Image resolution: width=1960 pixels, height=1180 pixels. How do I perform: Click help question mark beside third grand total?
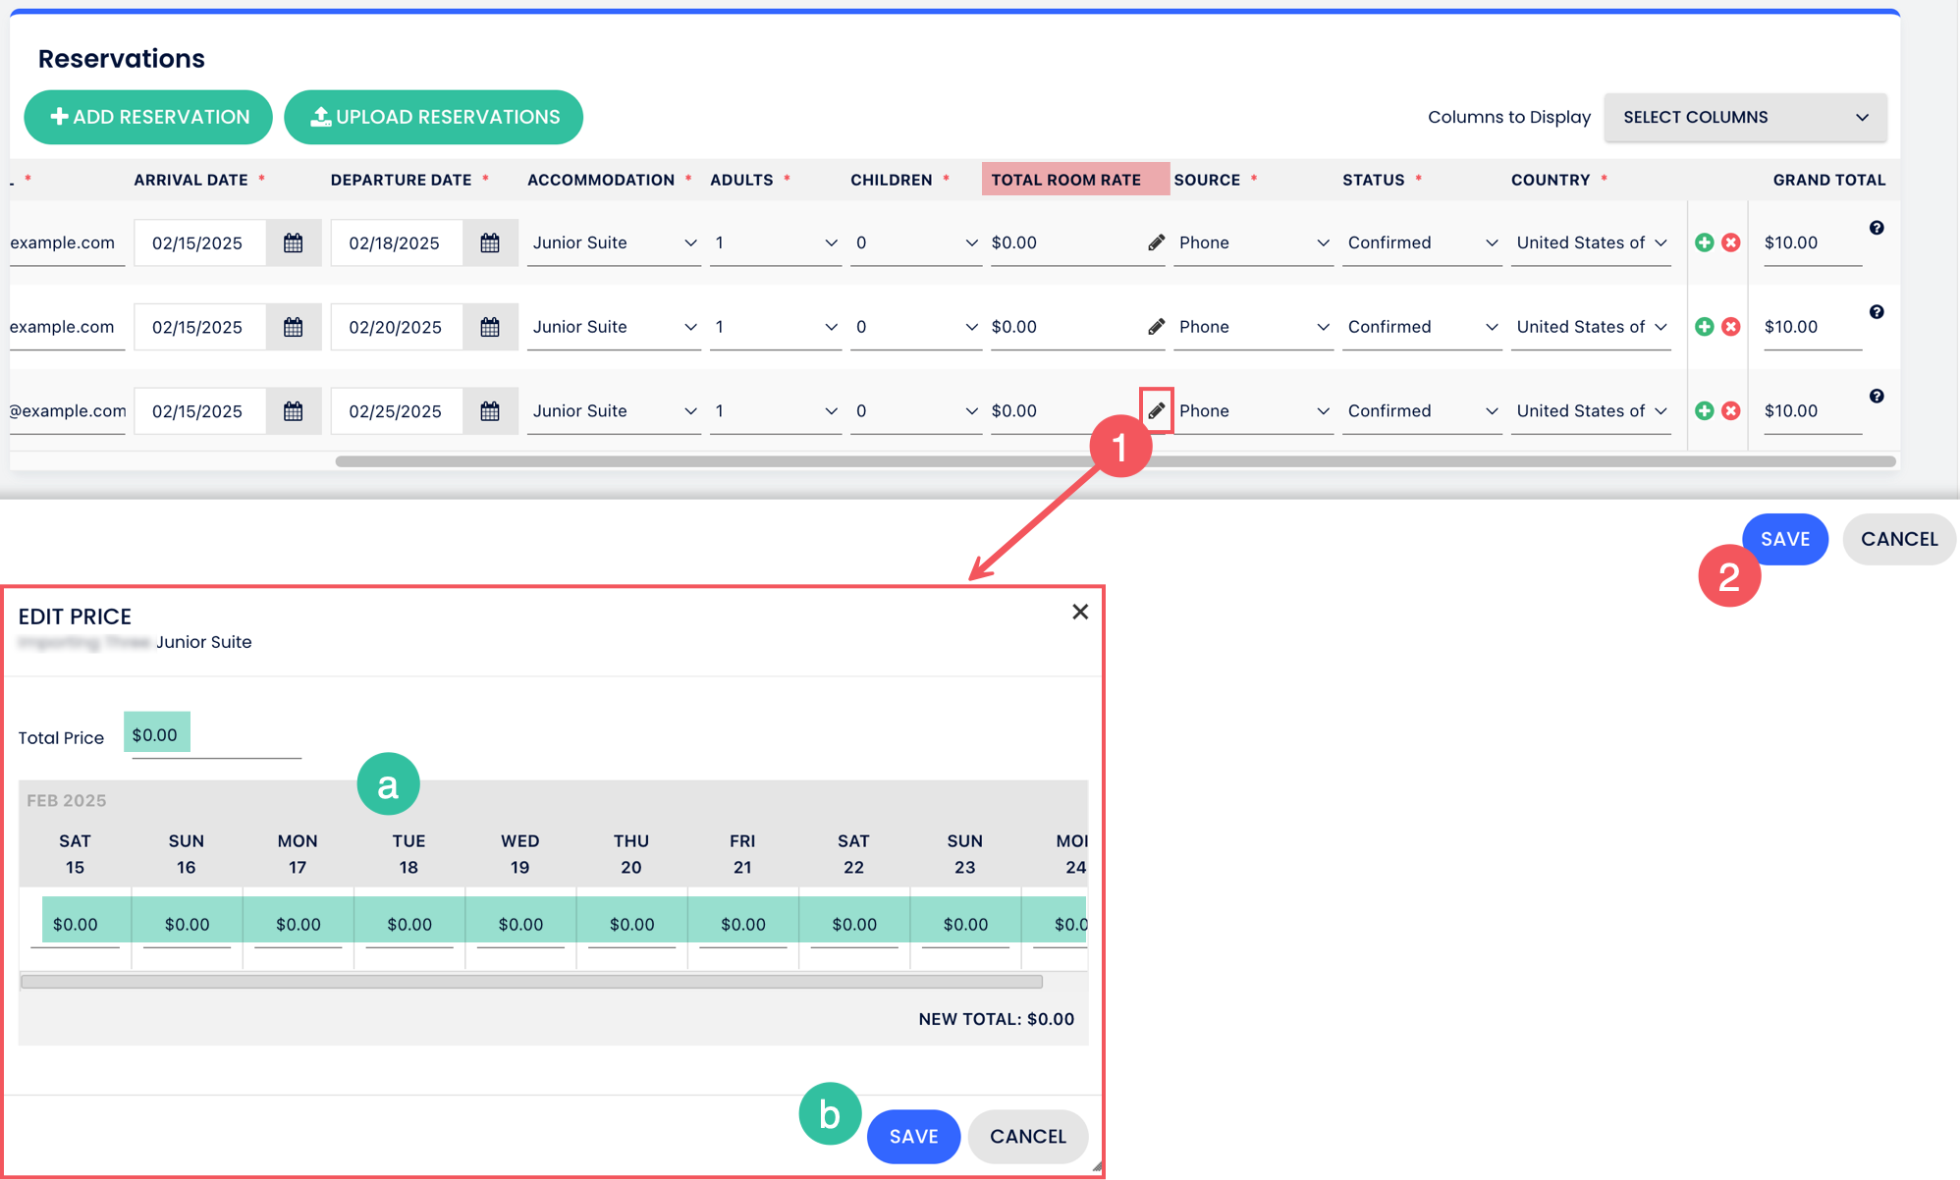(x=1876, y=396)
